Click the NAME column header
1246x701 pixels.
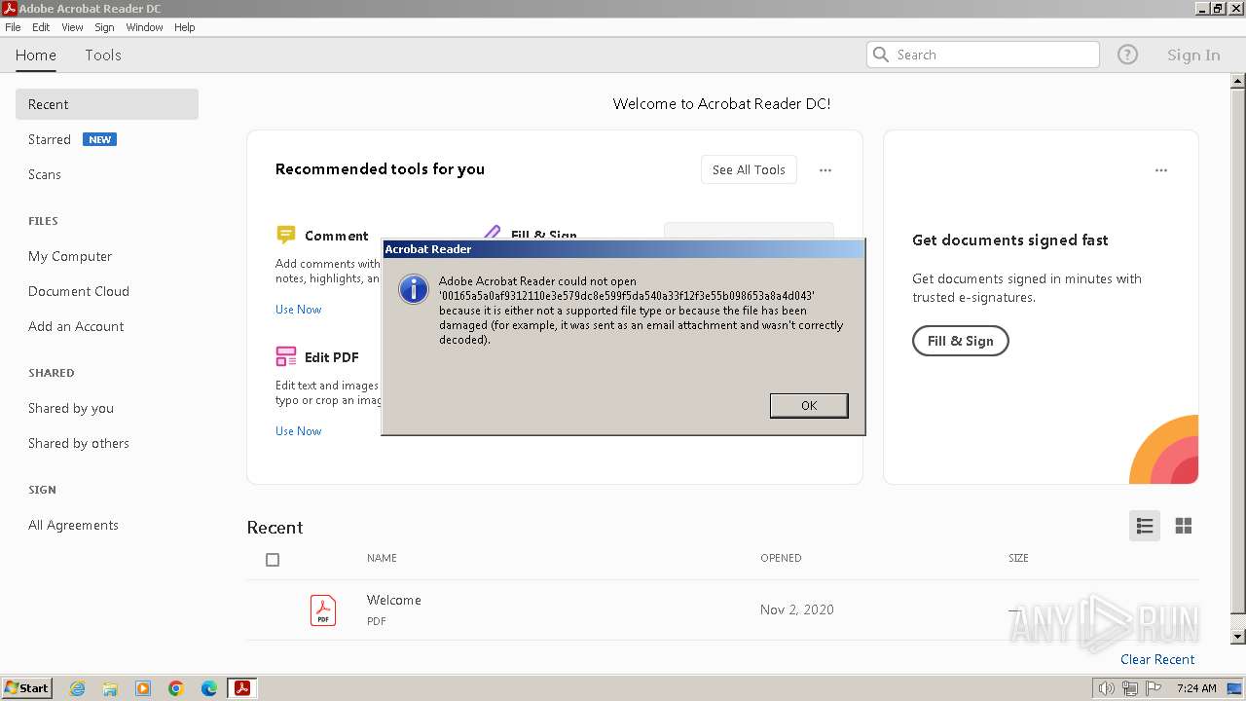[382, 558]
